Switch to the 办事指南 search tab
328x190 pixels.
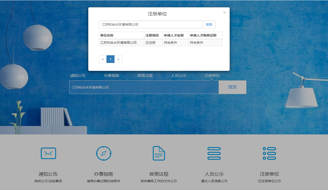coord(111,76)
